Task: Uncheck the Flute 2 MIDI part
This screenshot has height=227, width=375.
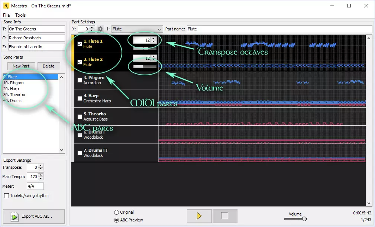Action: (x=80, y=62)
